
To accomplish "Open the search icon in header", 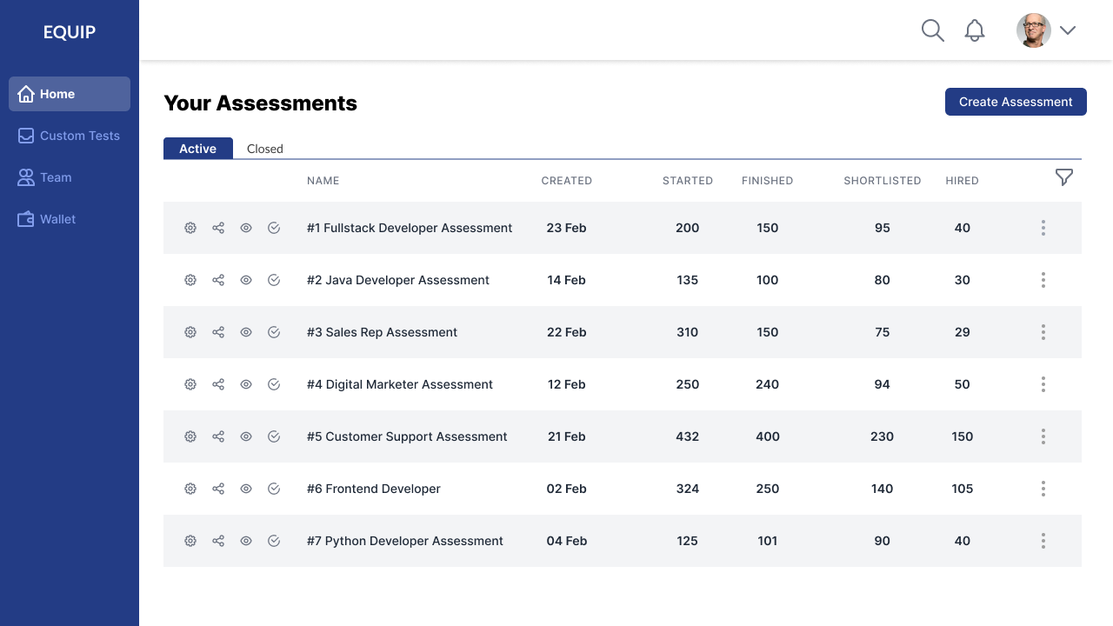I will pyautogui.click(x=932, y=30).
